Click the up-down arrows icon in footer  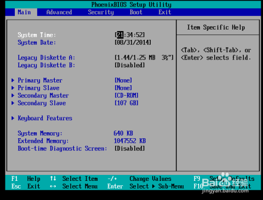tap(53, 179)
